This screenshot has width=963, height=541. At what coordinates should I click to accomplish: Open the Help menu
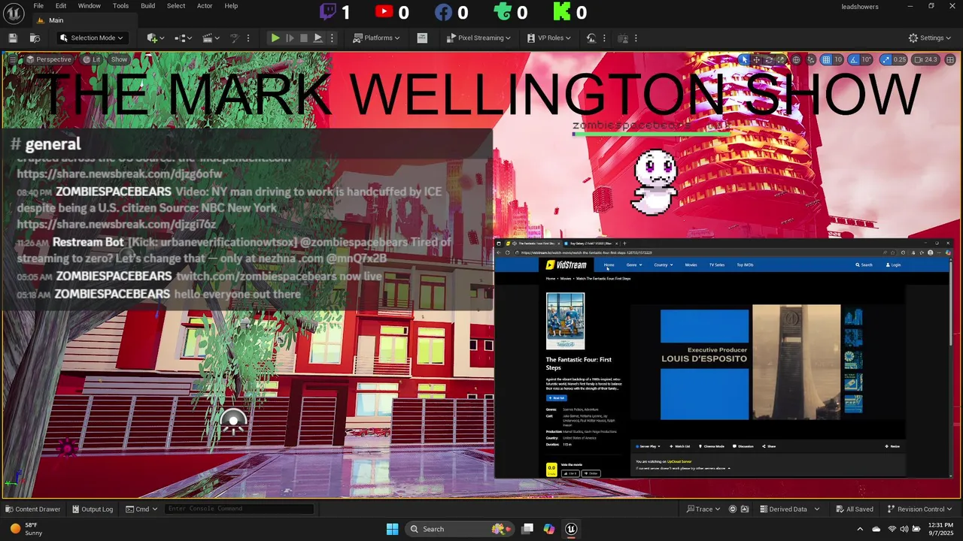point(231,6)
